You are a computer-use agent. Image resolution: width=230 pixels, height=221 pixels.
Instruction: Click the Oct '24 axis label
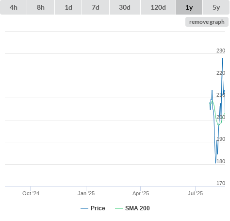point(31,193)
